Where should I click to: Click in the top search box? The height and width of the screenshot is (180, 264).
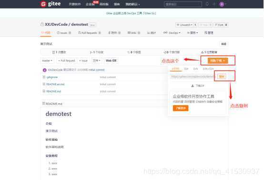click(x=183, y=4)
